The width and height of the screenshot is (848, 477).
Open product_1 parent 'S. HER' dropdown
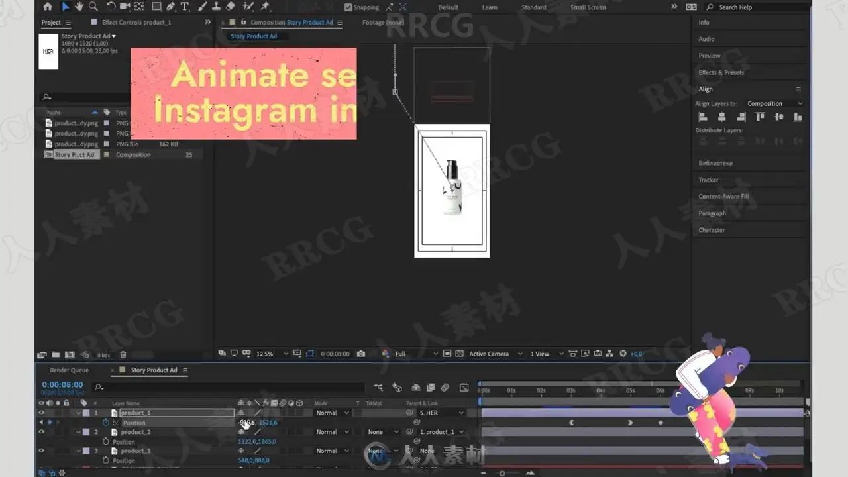click(441, 413)
